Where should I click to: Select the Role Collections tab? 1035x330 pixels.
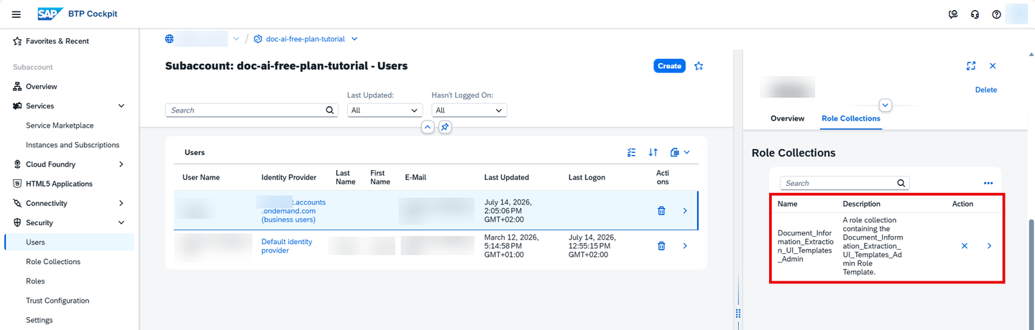point(851,118)
